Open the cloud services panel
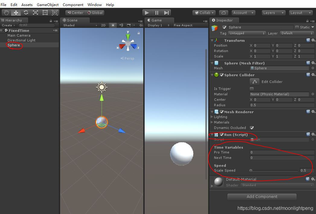This screenshot has height=214, width=316. point(224,13)
